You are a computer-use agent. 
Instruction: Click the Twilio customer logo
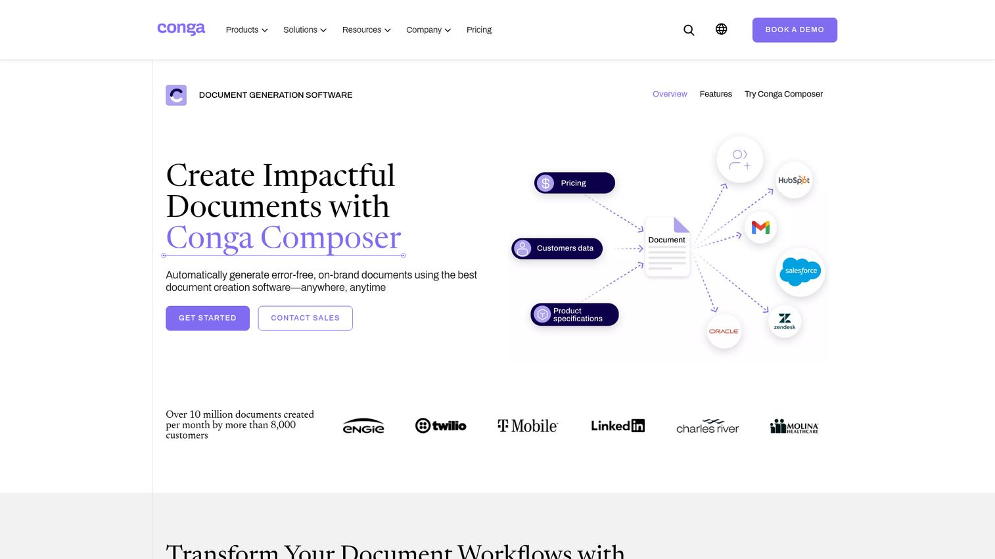tap(440, 426)
